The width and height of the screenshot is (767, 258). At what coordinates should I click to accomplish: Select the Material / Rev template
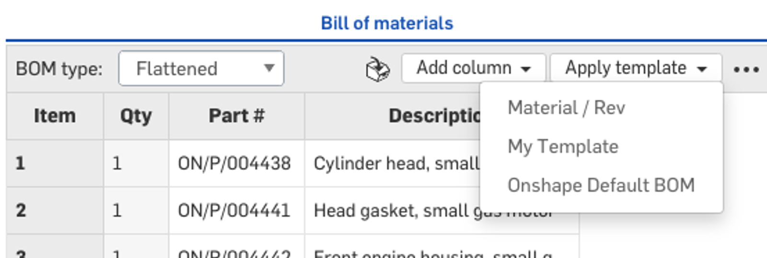pos(566,108)
